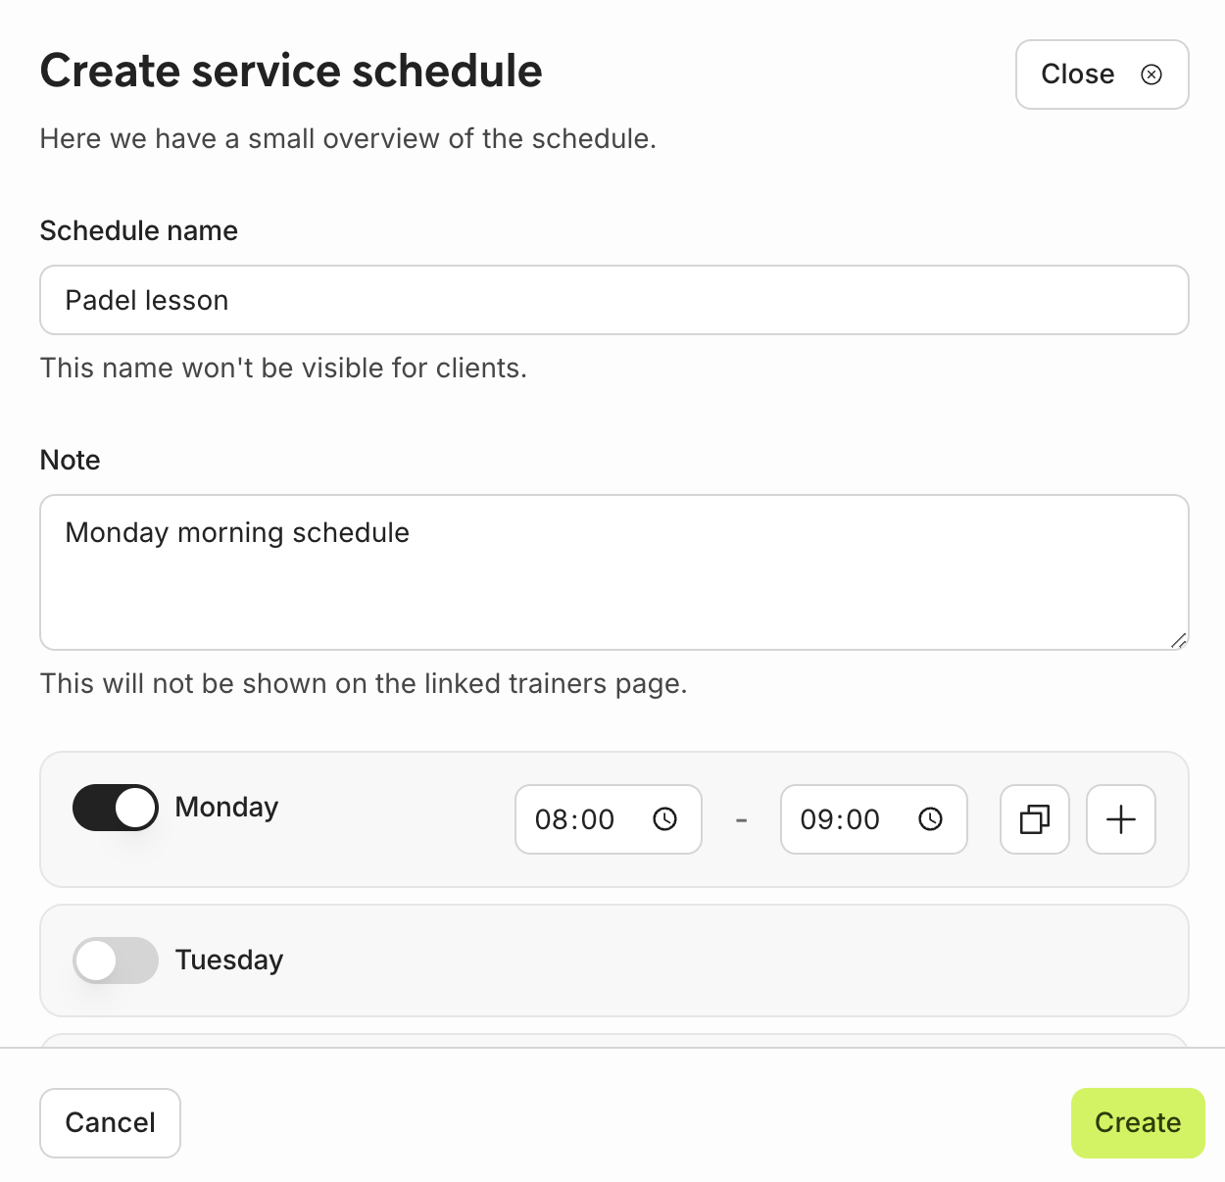Viewport: 1225px width, 1182px height.
Task: Open the clock picker for 09:00 end time
Action: (930, 819)
